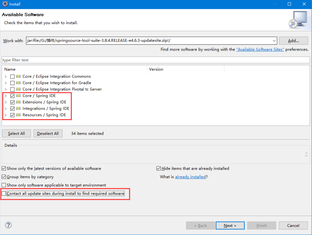Click the category icon beside Core / Eclipse Integration Commons

pos(18,76)
